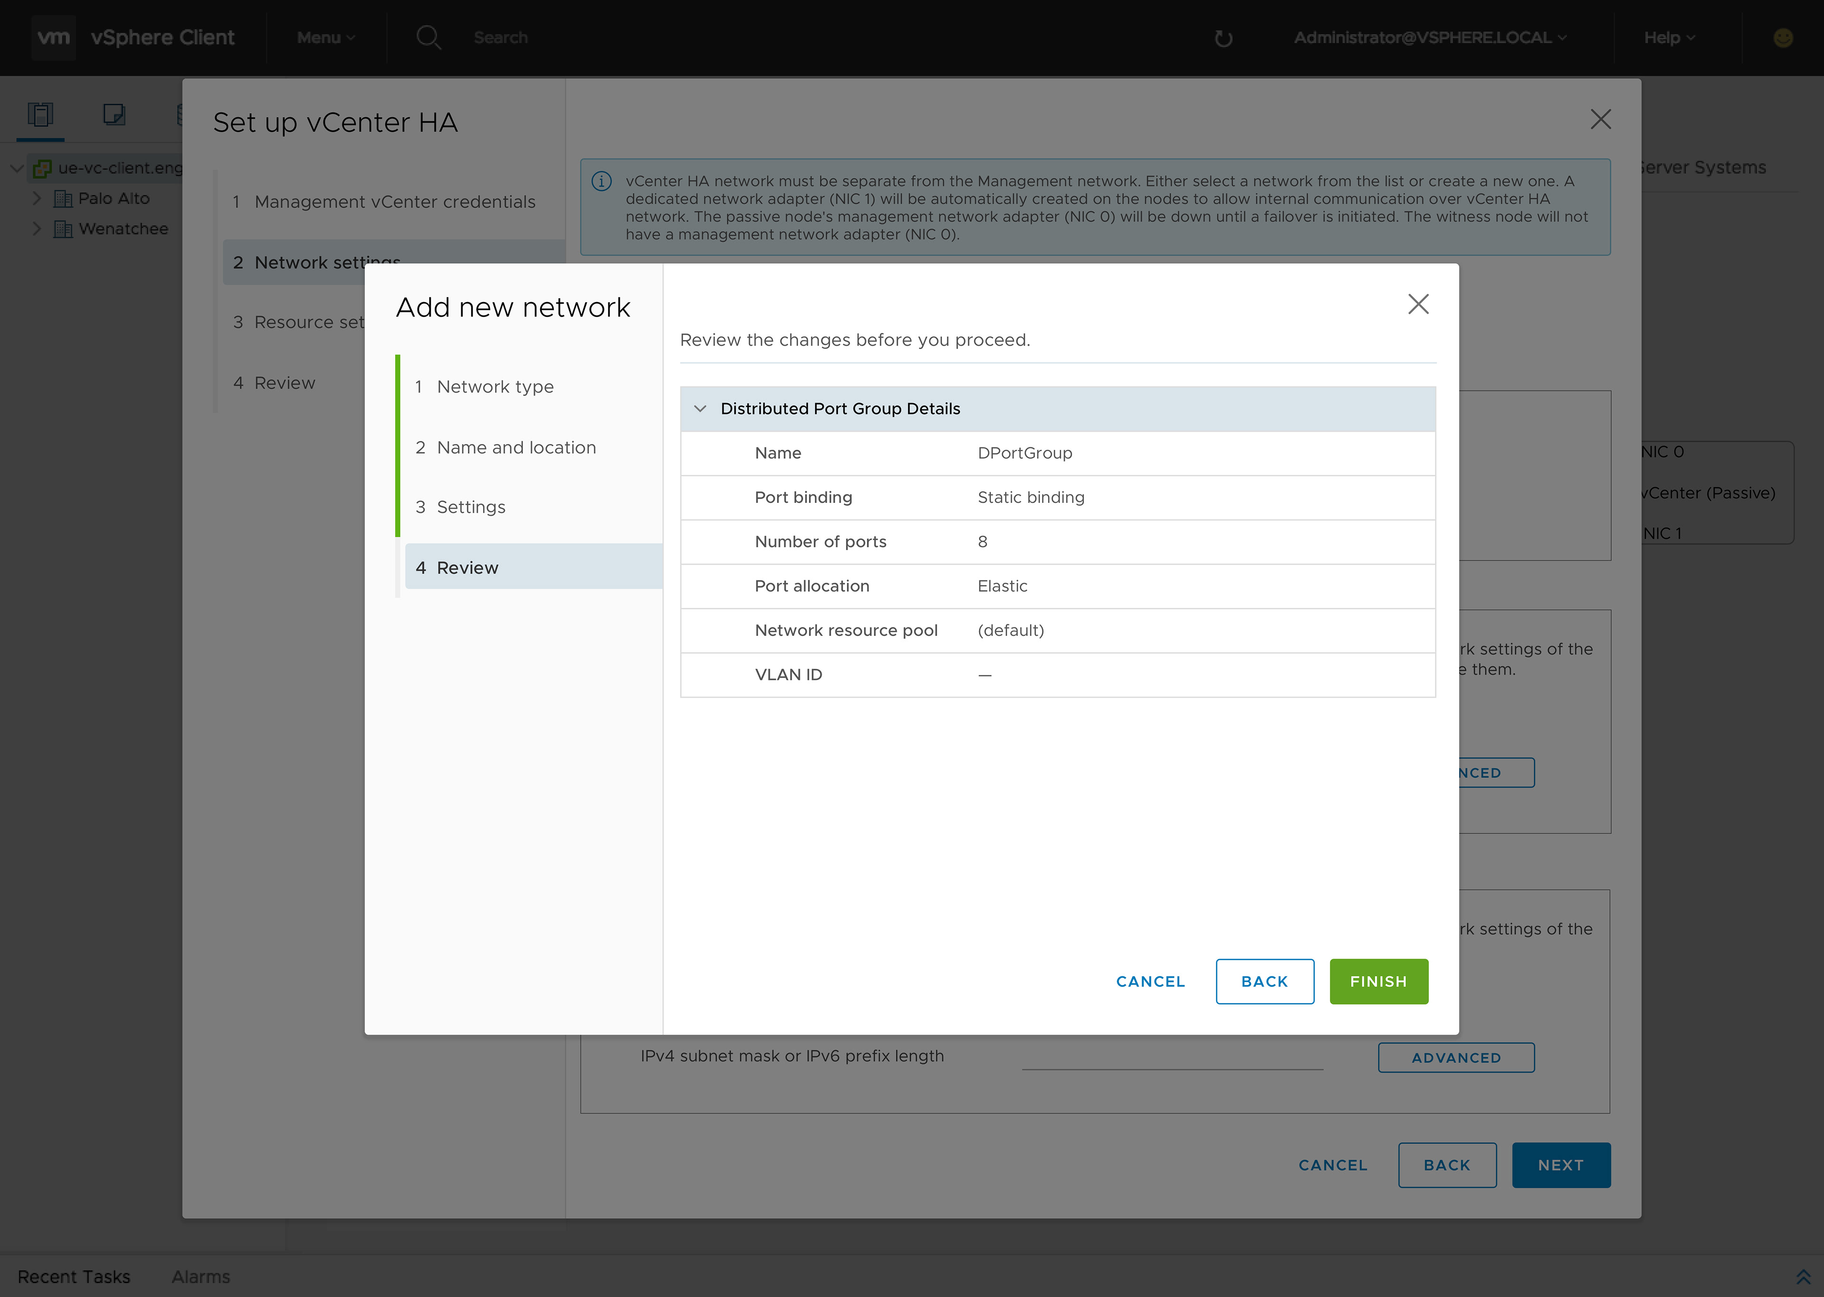Open the Alarms panel
1824x1297 pixels.
[200, 1277]
